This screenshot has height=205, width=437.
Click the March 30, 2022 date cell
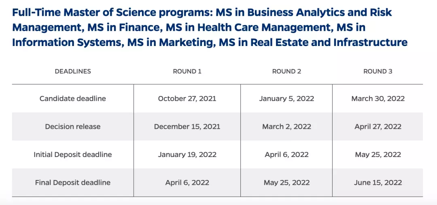[378, 98]
